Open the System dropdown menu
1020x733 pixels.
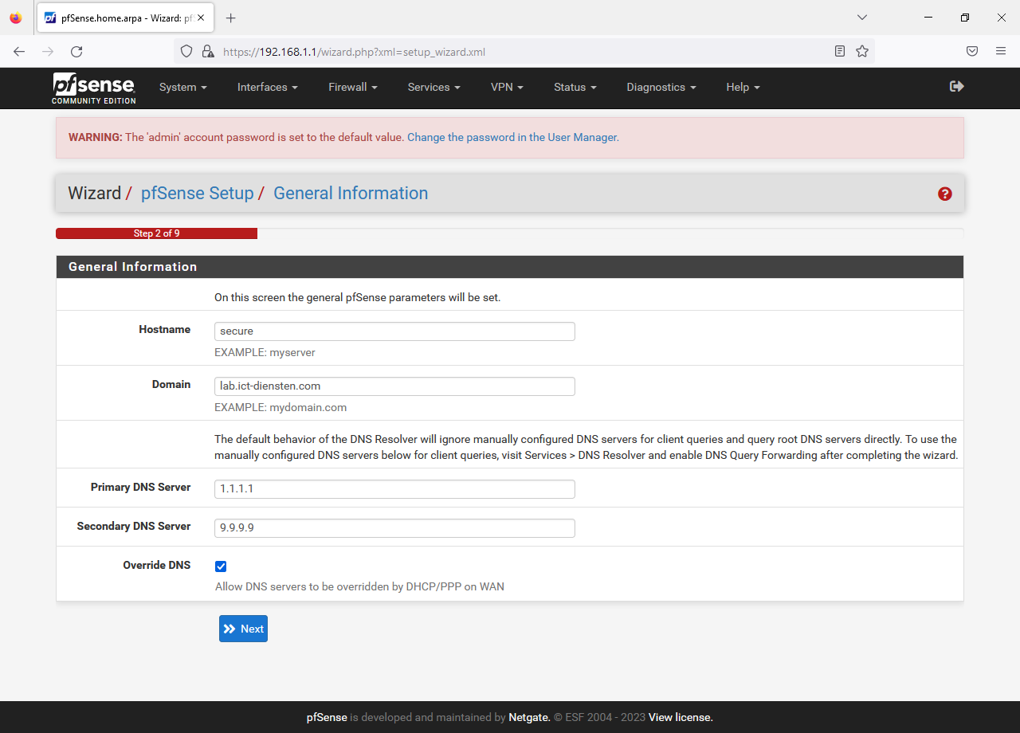183,88
